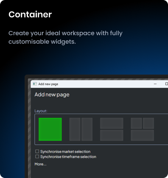Click the 'Layout:' field label
This screenshot has width=168, height=178.
[41, 111]
